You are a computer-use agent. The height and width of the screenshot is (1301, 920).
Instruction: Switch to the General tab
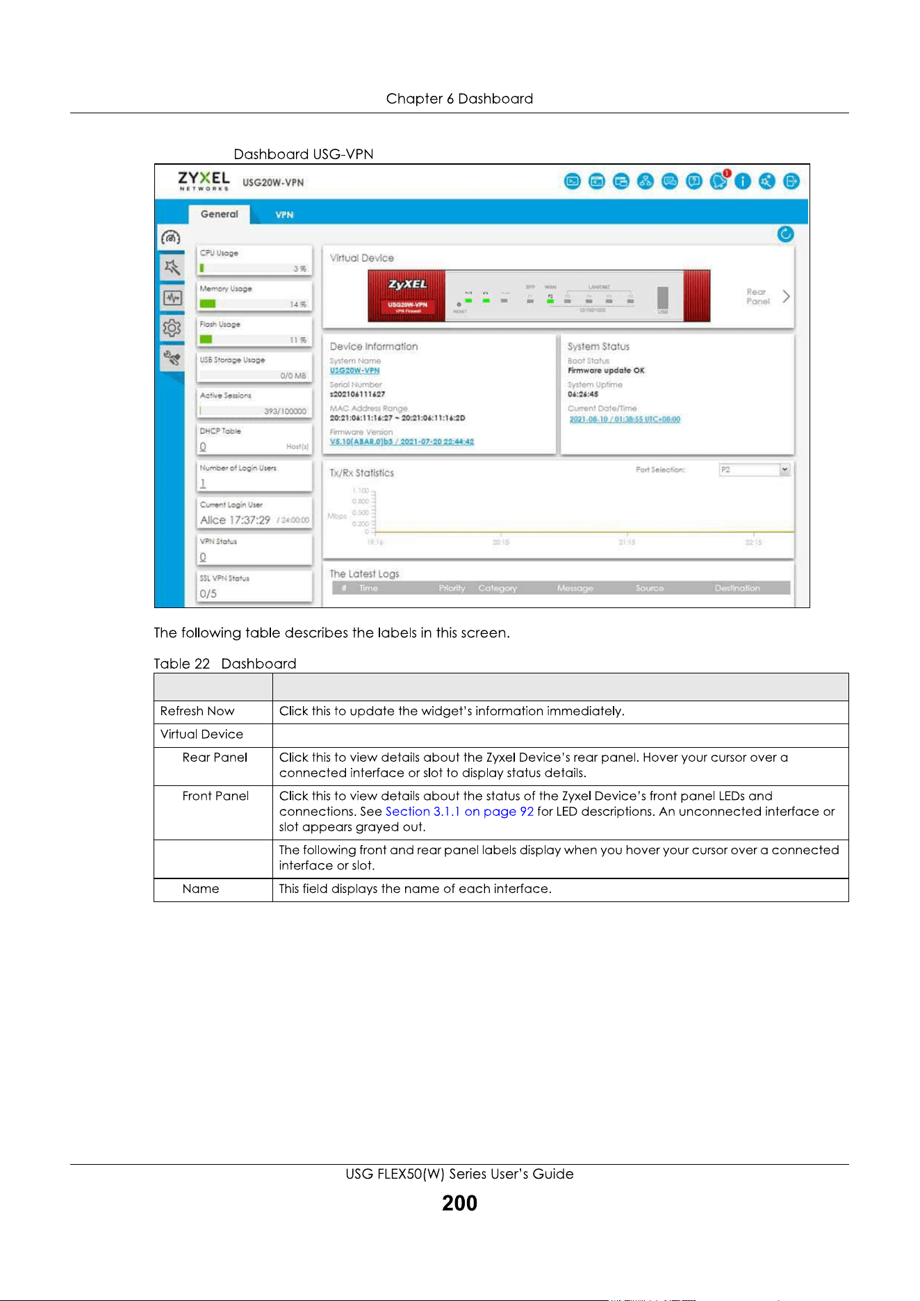tap(220, 214)
